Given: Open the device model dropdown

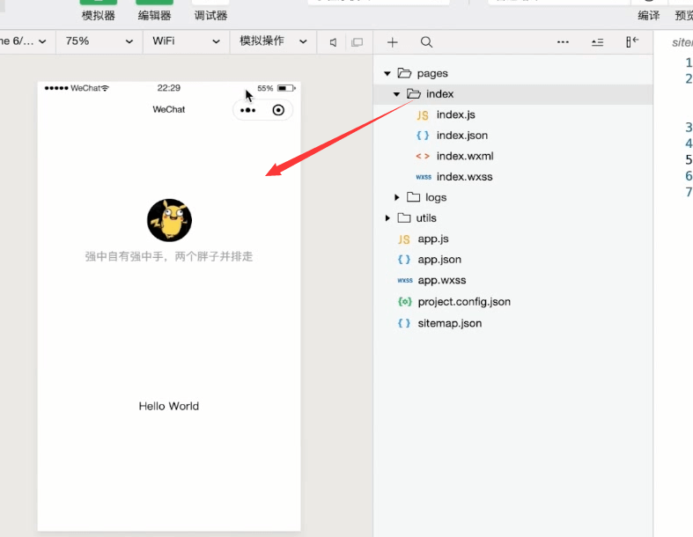Looking at the screenshot, I should tap(24, 41).
